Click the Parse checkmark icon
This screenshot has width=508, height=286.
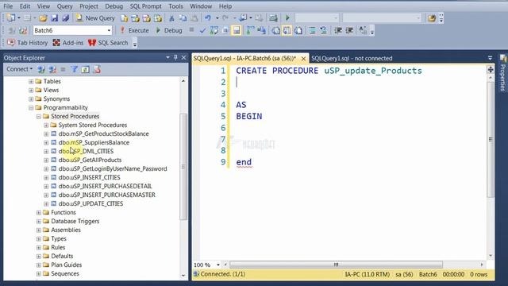click(x=203, y=30)
